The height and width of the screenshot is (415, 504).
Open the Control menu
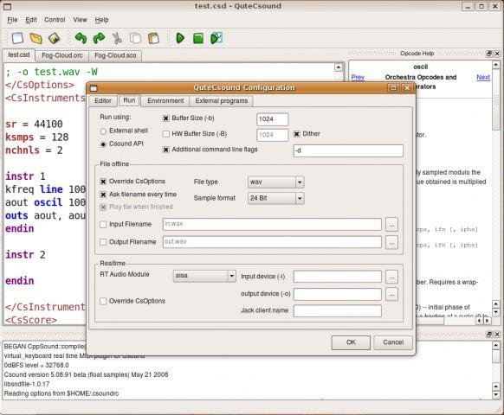click(55, 20)
